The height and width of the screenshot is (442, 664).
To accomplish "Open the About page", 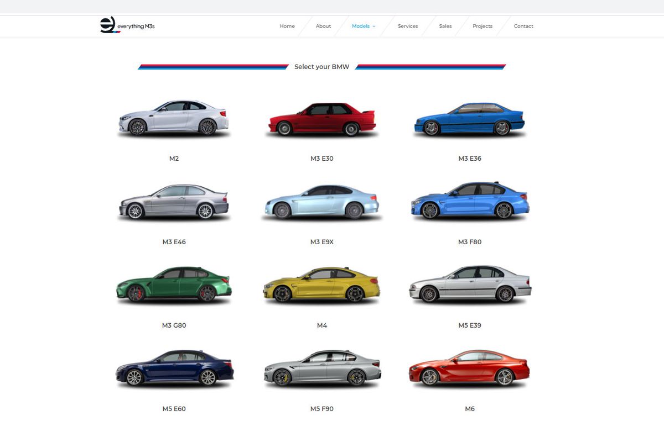I will point(323,26).
